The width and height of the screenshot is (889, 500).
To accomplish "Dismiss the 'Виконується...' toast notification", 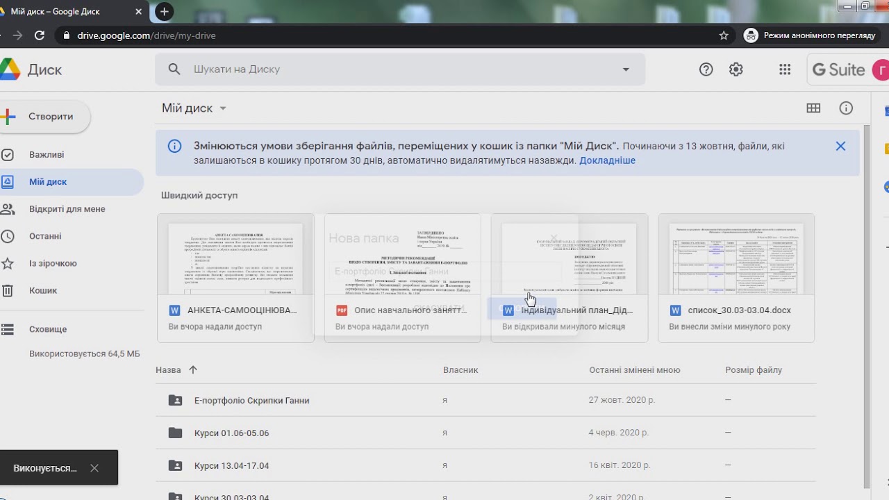I will click(x=94, y=468).
